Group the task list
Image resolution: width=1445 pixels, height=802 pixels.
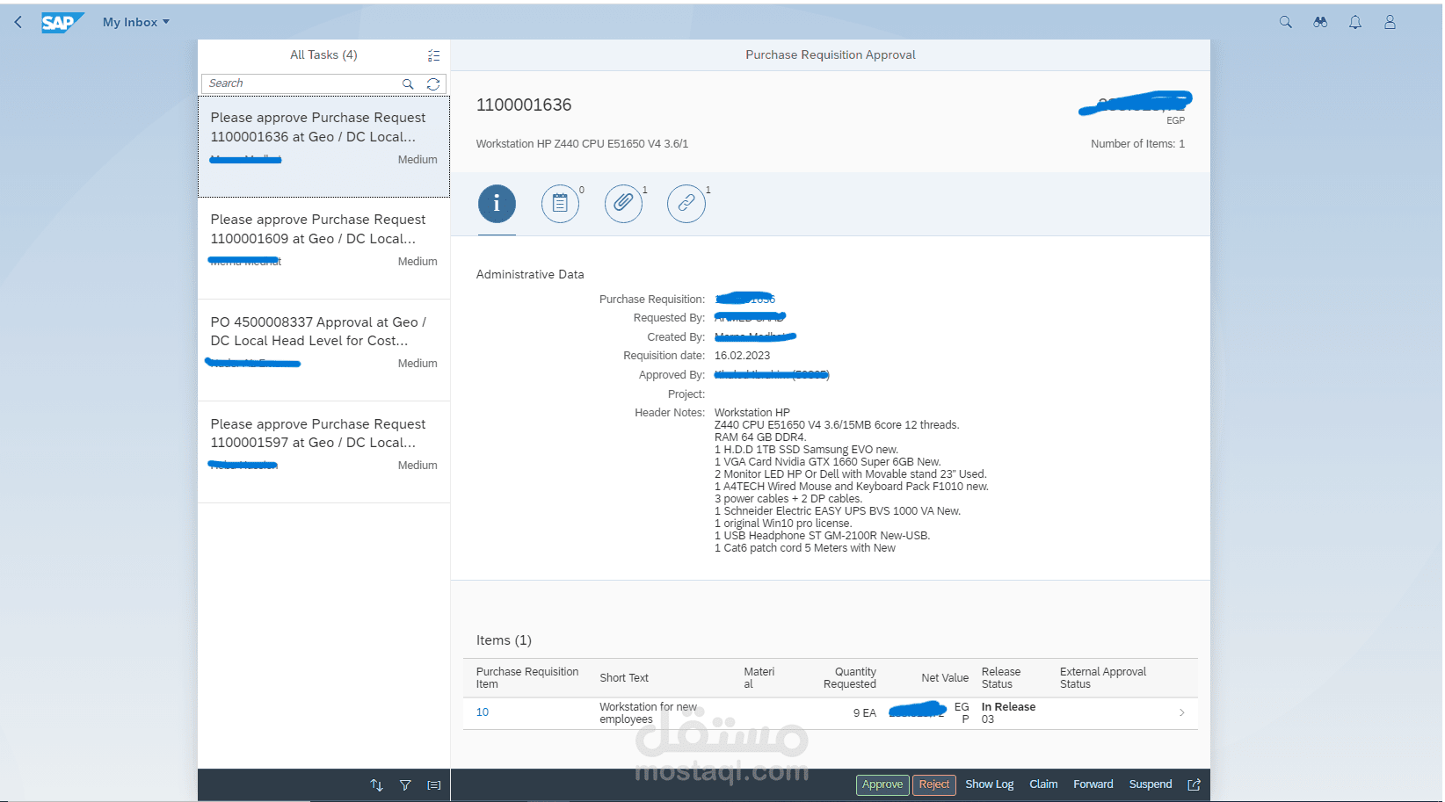click(x=434, y=785)
